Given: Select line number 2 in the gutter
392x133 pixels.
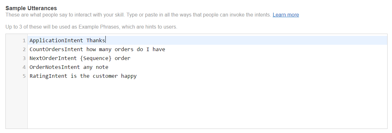Looking at the screenshot, I should 24,50.
